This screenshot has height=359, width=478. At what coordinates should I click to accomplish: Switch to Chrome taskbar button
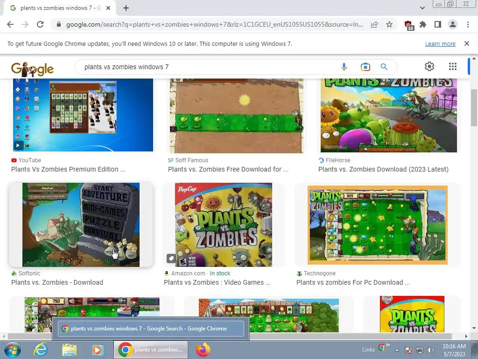[151, 350]
